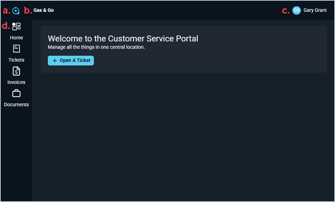Click the 'Manage all the things' subtitle text
335x202 pixels.
pos(96,47)
